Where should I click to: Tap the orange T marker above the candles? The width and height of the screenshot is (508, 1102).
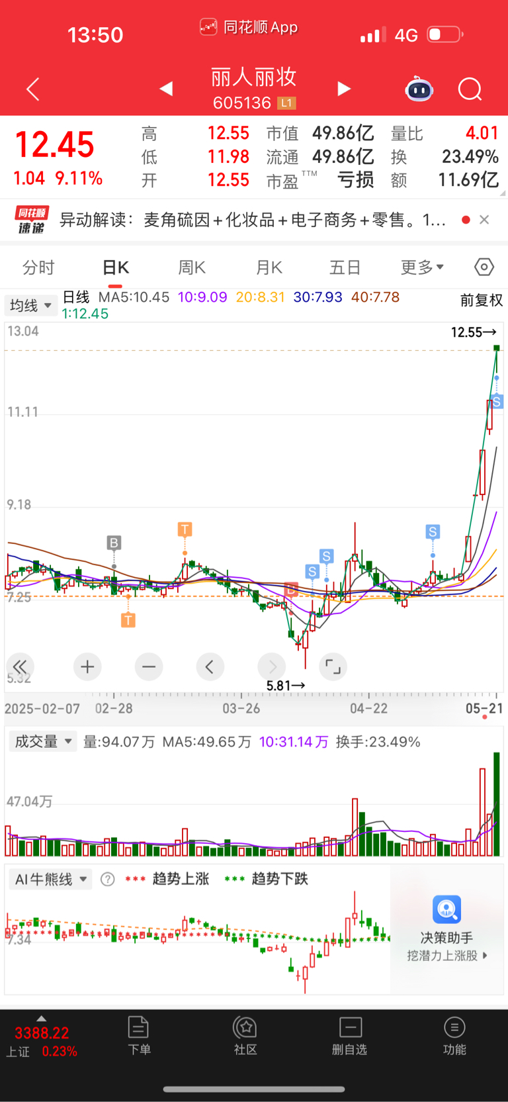pyautogui.click(x=185, y=529)
